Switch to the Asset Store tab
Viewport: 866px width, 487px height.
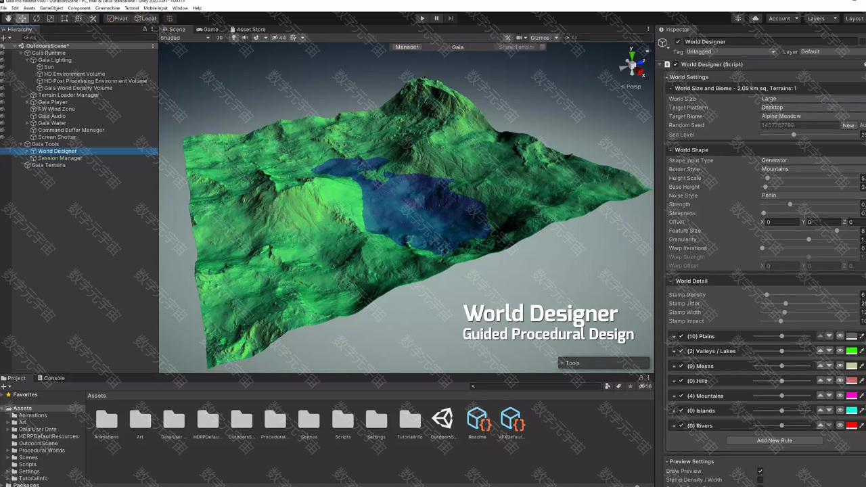pos(247,29)
